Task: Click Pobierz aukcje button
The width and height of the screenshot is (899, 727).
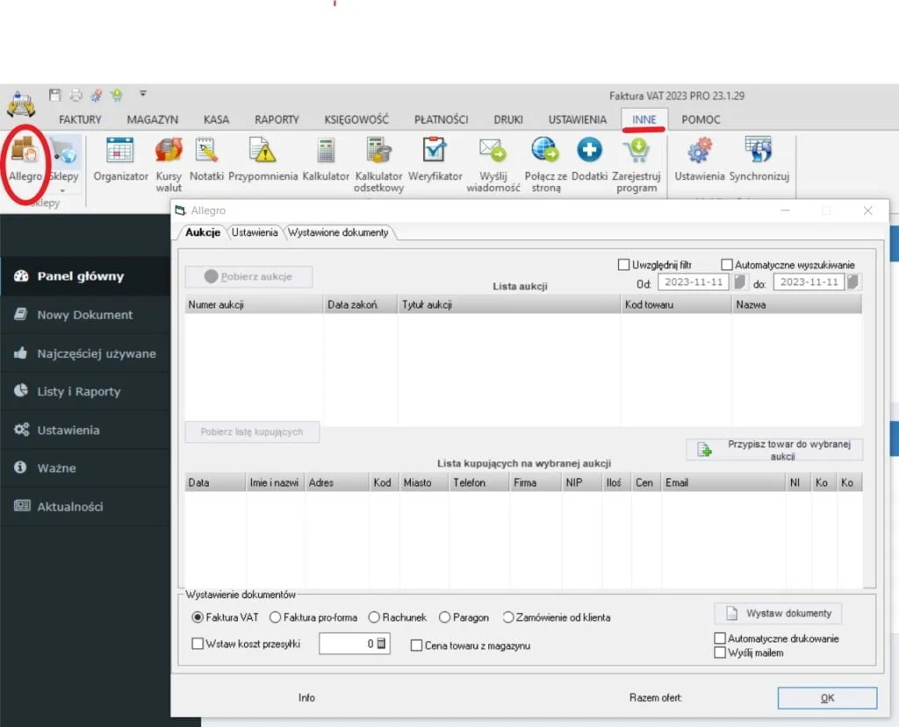Action: 248,277
